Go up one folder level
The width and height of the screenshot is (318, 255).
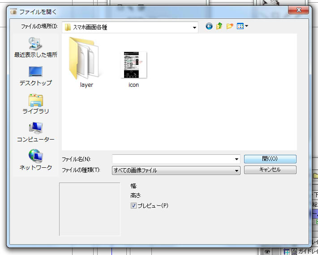[x=219, y=26]
